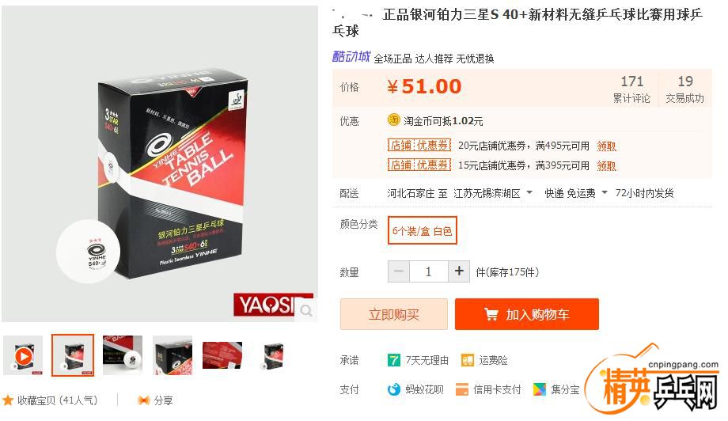
Task: Expand the 江苏无锡滨湖区 destination dropdown
Action: (529, 192)
